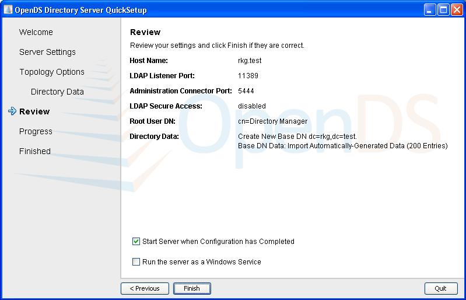This screenshot has width=466, height=300.
Task: Click 'Review your settings and click Finish' instruction
Action: click(x=217, y=46)
